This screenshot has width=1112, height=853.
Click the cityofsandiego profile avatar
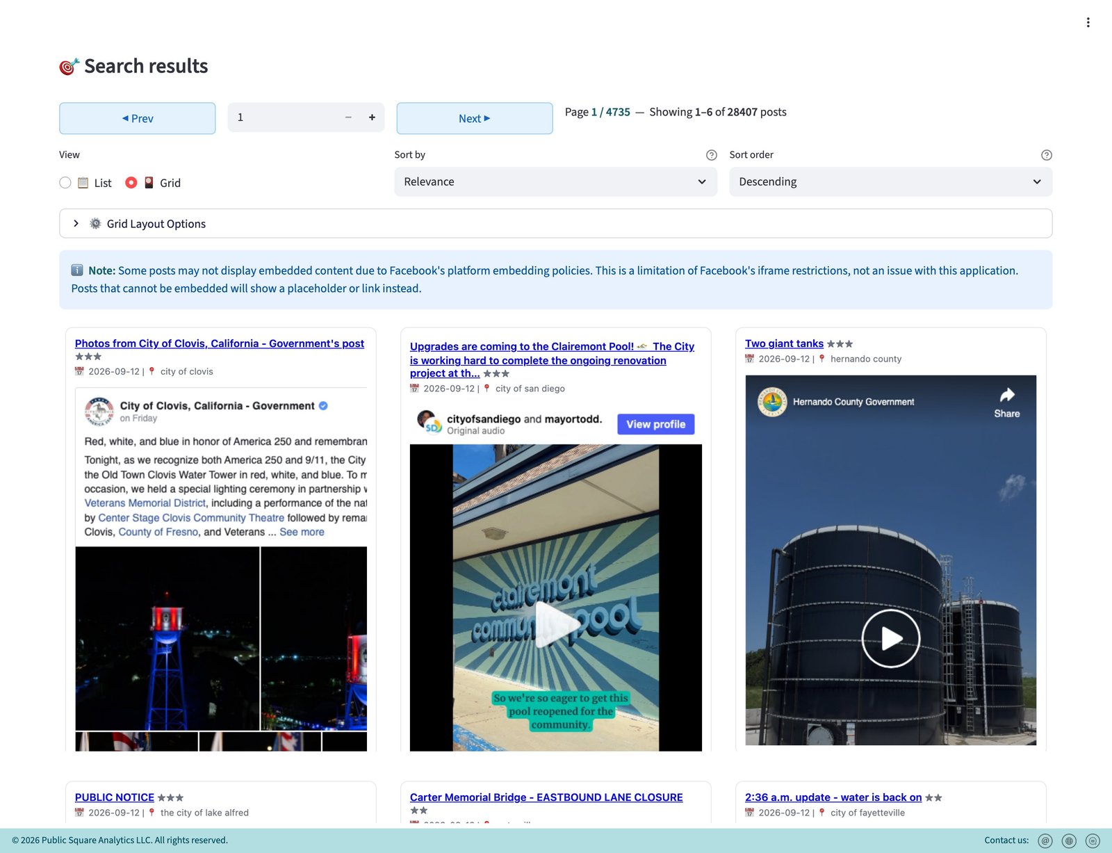coord(428,421)
